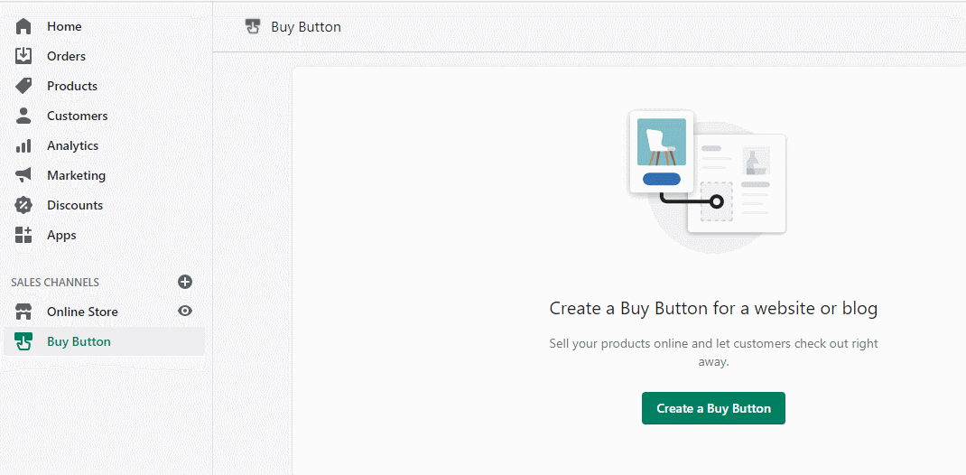Open the Customers page label

[77, 116]
